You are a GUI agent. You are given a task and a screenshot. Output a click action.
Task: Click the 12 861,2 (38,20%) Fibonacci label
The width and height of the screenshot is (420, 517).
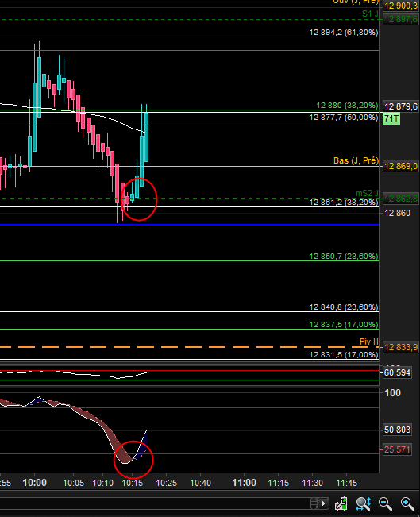click(344, 203)
